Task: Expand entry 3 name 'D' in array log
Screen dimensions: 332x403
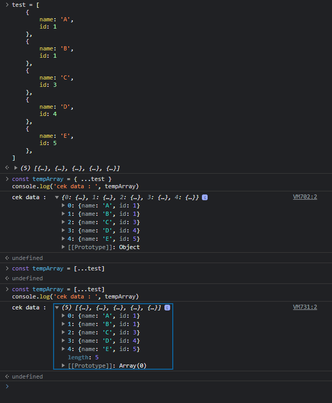Action: pos(63,341)
